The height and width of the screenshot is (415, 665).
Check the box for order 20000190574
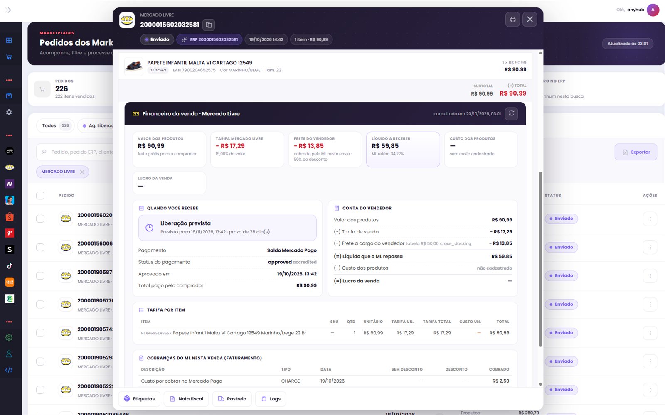pyautogui.click(x=40, y=333)
